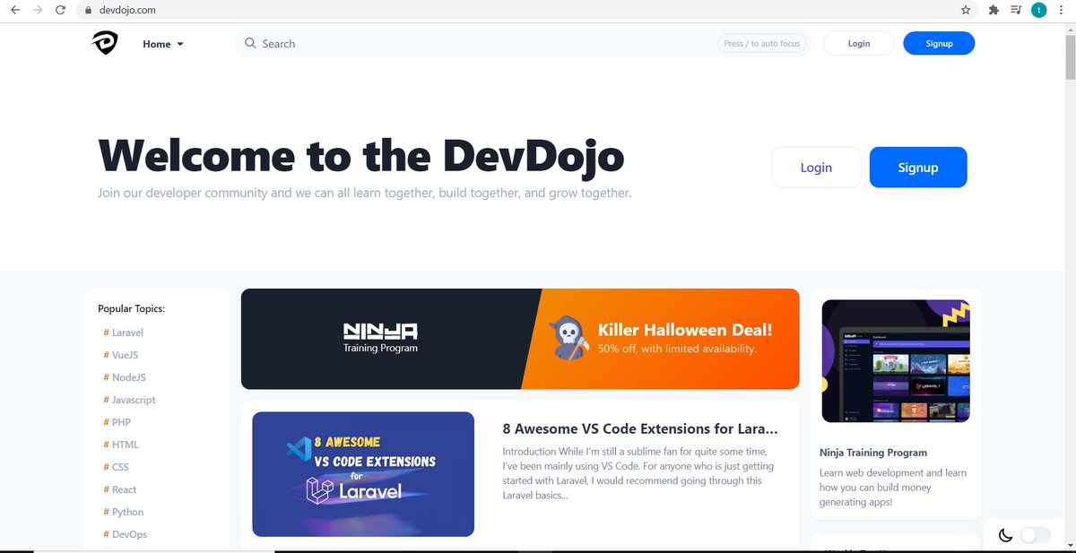The height and width of the screenshot is (553, 1076).
Task: Click the small Login button in navbar
Action: click(x=859, y=43)
